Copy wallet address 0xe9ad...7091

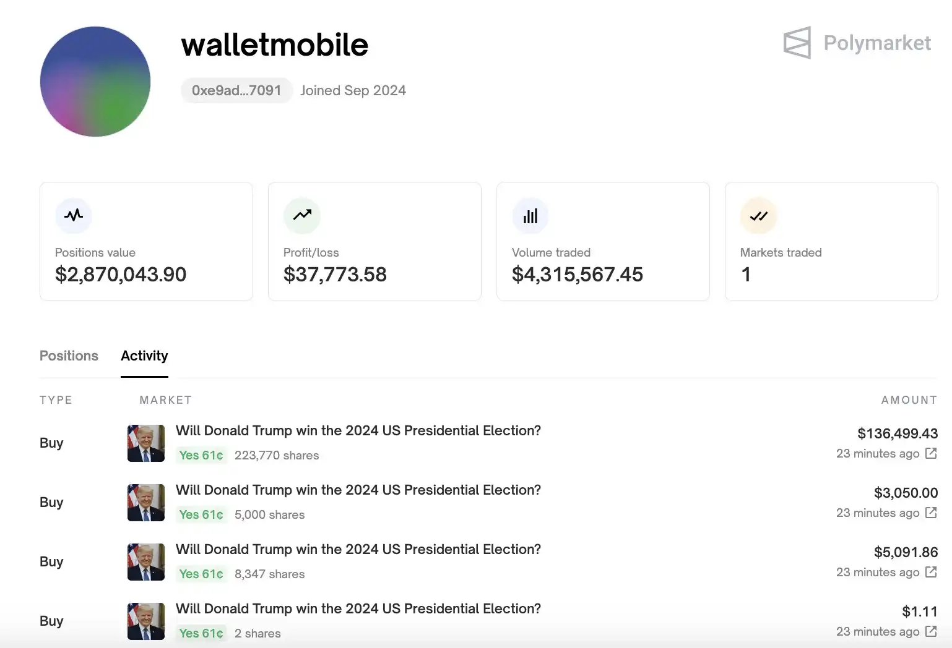pos(236,90)
